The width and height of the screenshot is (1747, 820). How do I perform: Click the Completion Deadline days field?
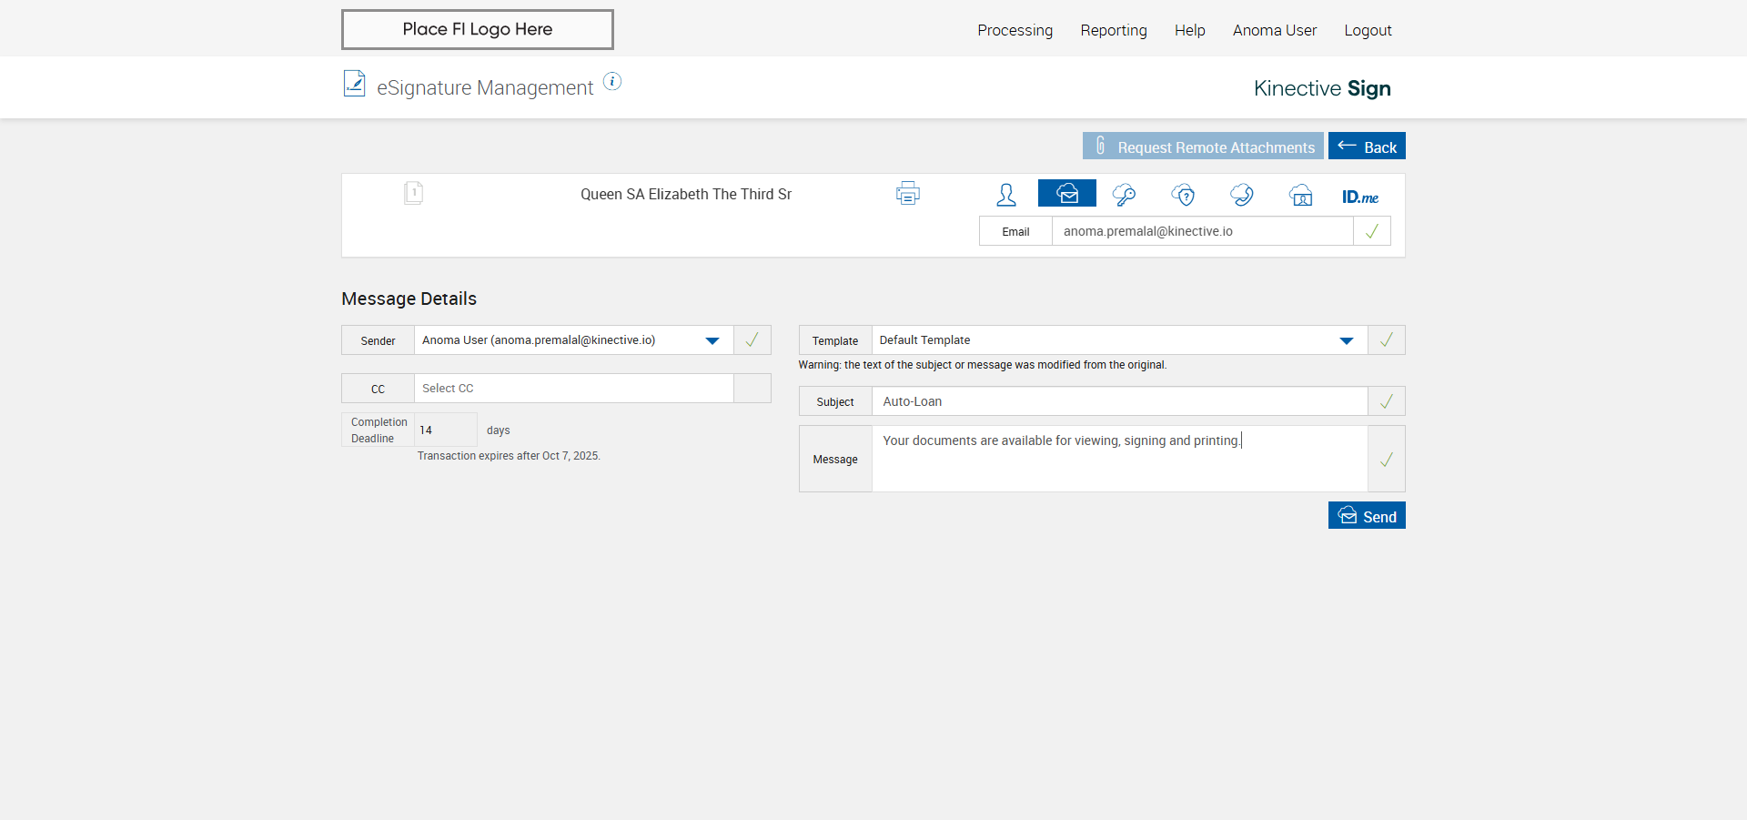coord(445,430)
